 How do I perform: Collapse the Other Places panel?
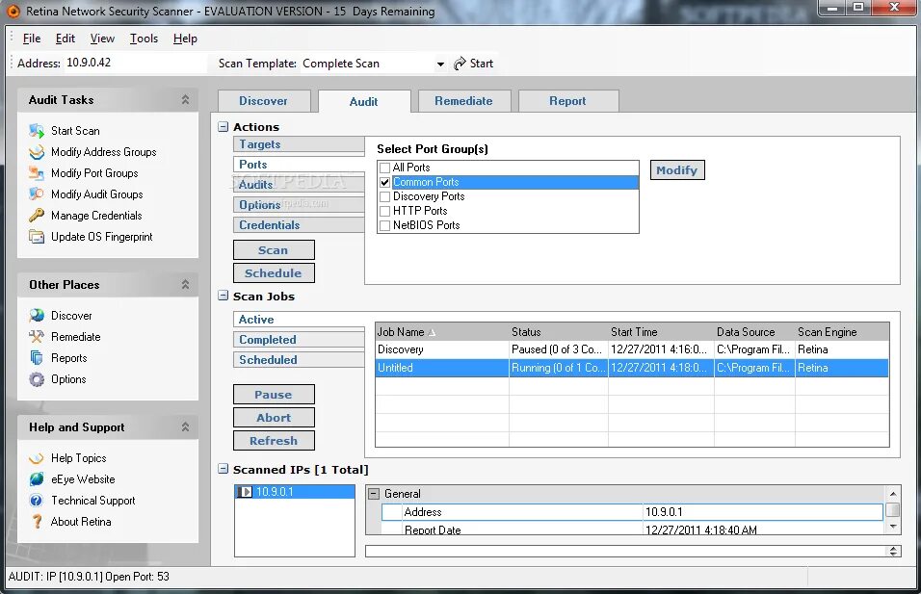186,285
